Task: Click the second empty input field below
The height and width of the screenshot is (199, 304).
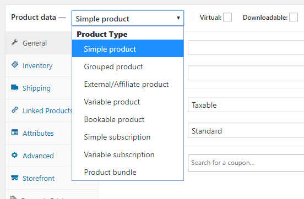Action: point(246,73)
